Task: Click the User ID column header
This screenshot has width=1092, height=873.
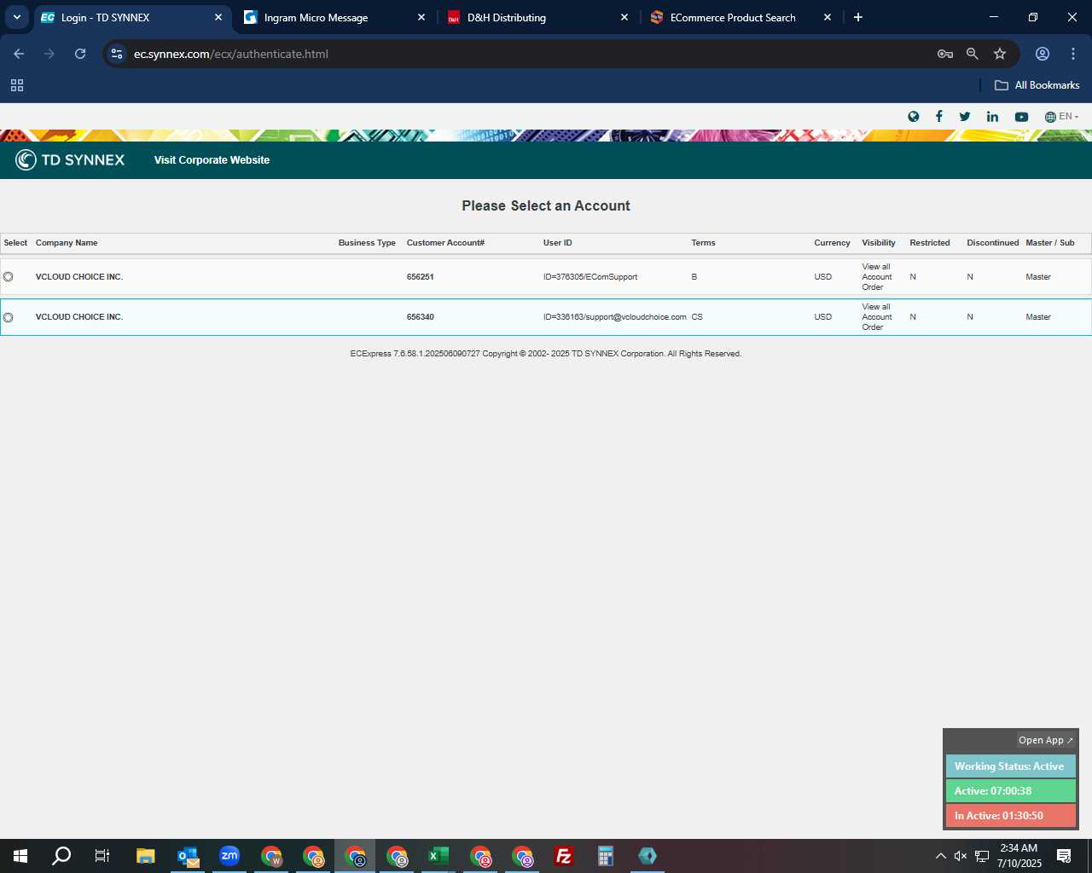Action: coord(558,243)
